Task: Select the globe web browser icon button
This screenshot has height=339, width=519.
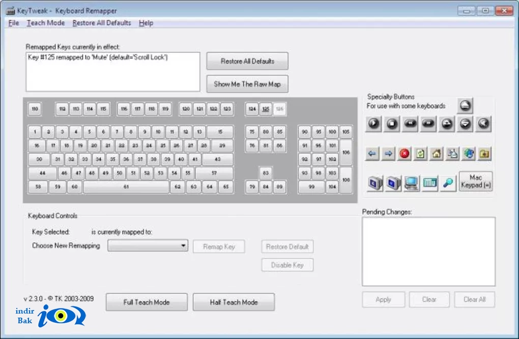Action: tap(469, 154)
